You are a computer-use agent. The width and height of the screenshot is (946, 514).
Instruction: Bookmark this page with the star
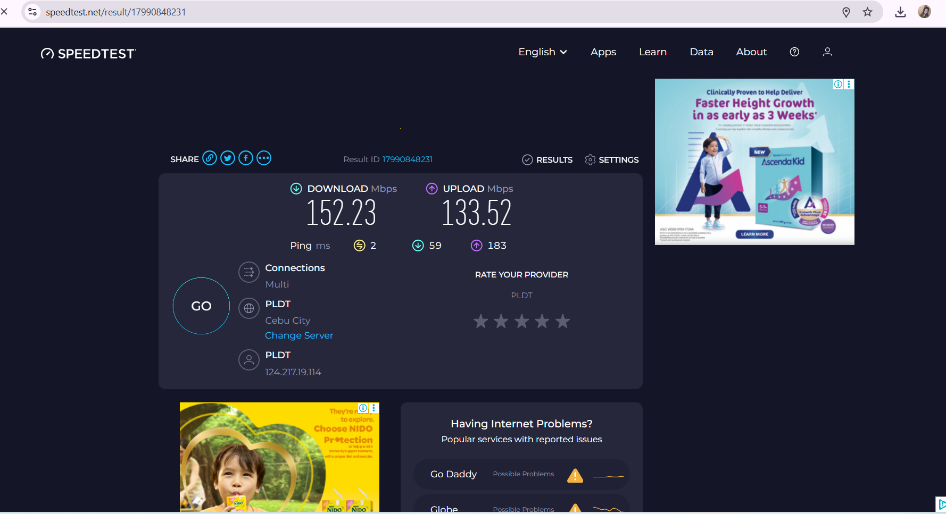(x=868, y=12)
